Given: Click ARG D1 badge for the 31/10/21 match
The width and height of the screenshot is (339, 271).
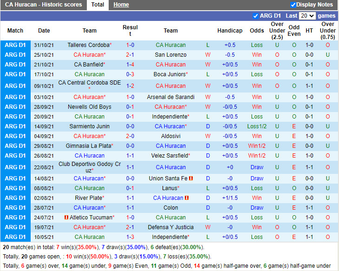Looking at the screenshot, I should coord(15,45).
